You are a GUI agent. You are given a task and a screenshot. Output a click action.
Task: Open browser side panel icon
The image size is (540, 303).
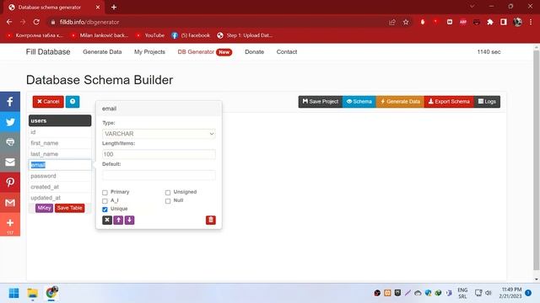[x=504, y=22]
